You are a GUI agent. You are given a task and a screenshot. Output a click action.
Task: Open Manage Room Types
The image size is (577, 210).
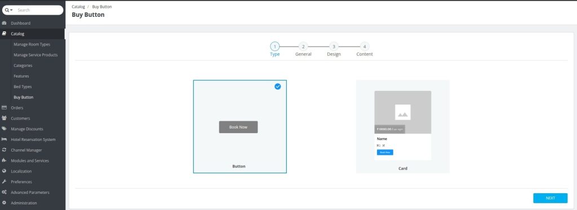32,44
